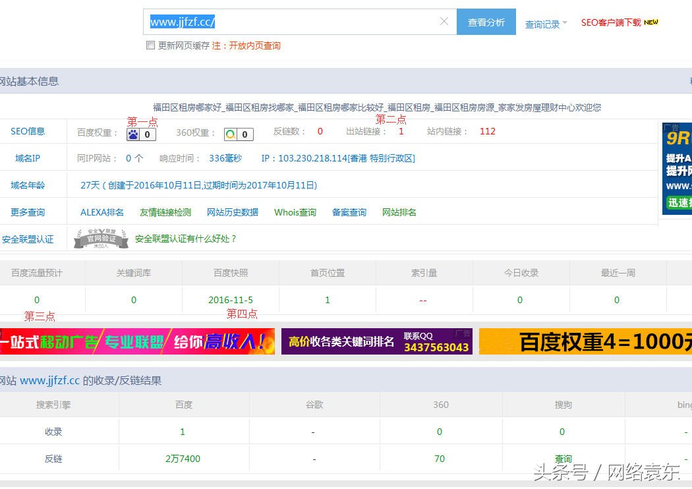Click 搜狗 反链 查询 link
692x489 pixels.
tap(563, 459)
